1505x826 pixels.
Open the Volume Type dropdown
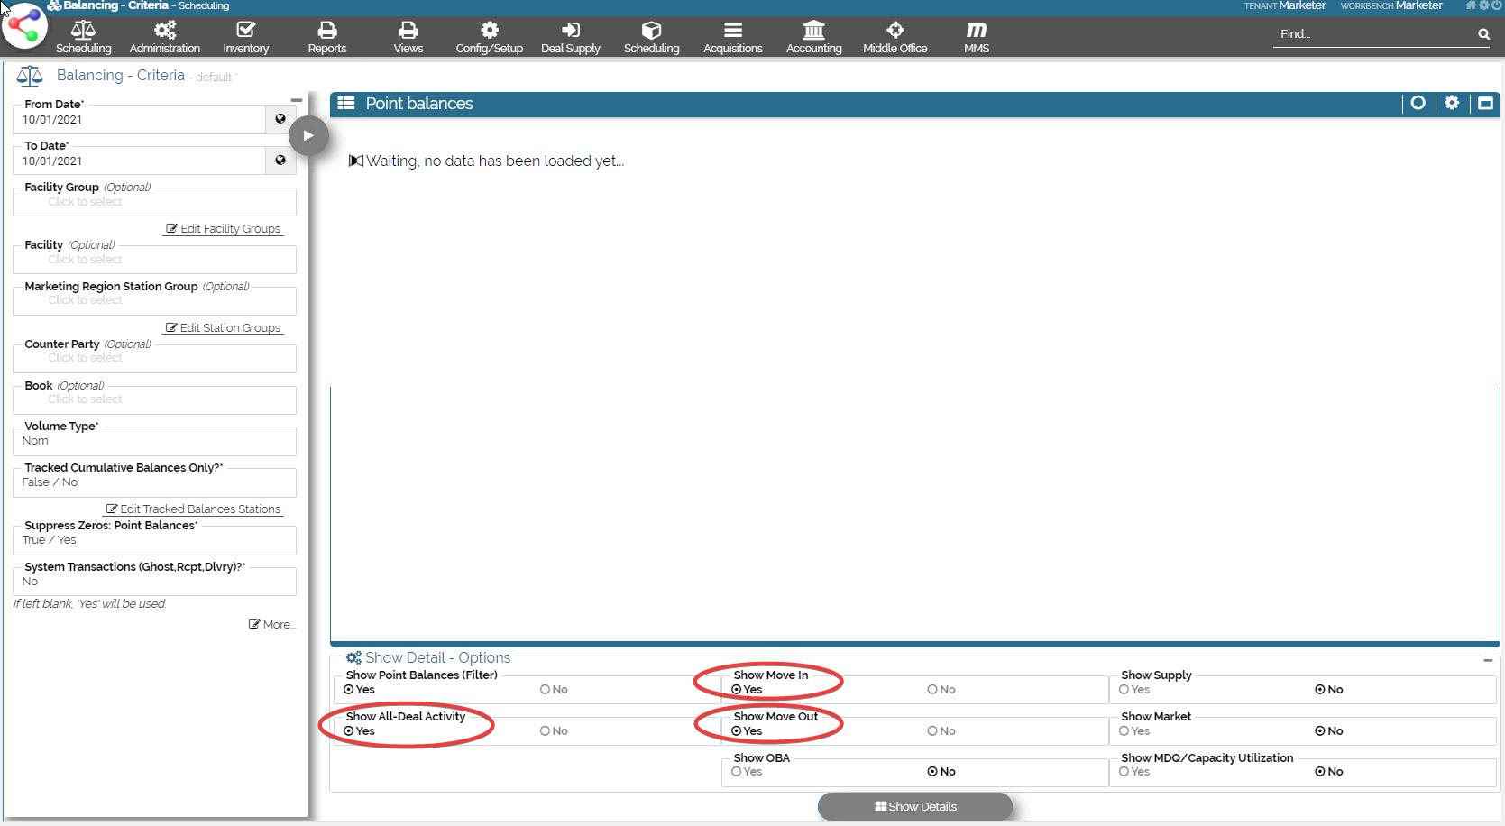coord(154,441)
